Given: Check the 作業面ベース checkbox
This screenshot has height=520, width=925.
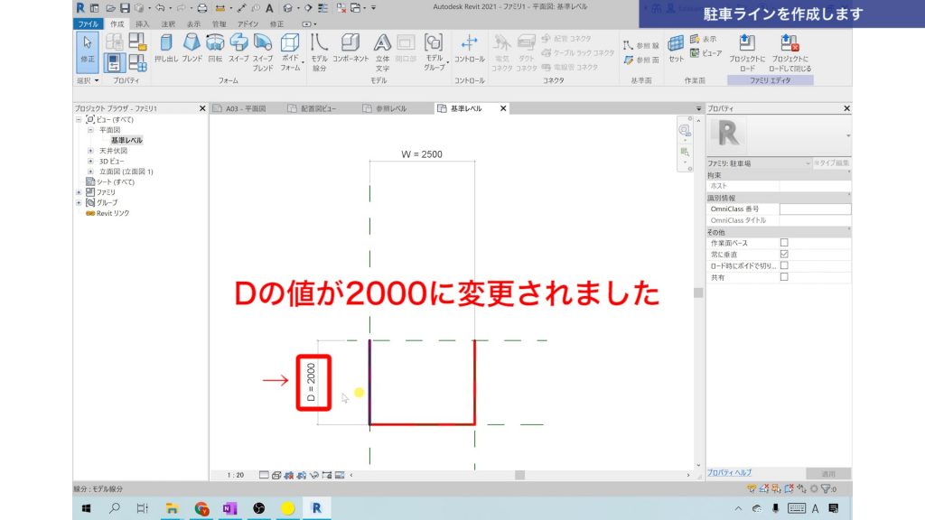Looking at the screenshot, I should [x=784, y=242].
